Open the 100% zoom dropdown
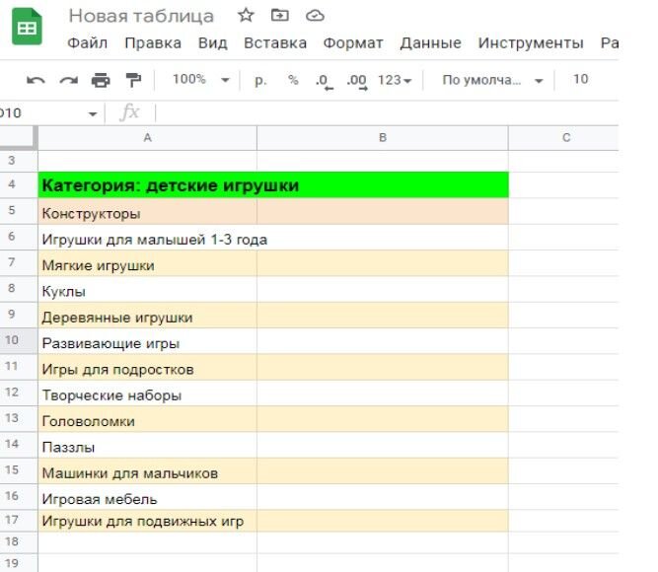 (x=201, y=79)
